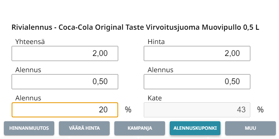Click into the Hinta price field
Screen dimensions: 279x139
[x=197, y=53]
